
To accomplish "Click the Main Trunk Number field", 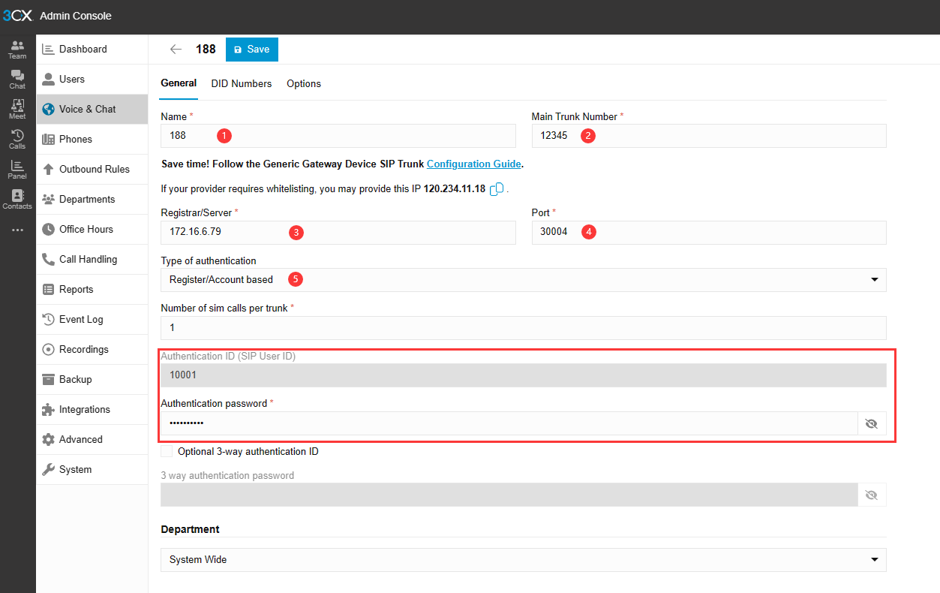I will point(709,136).
